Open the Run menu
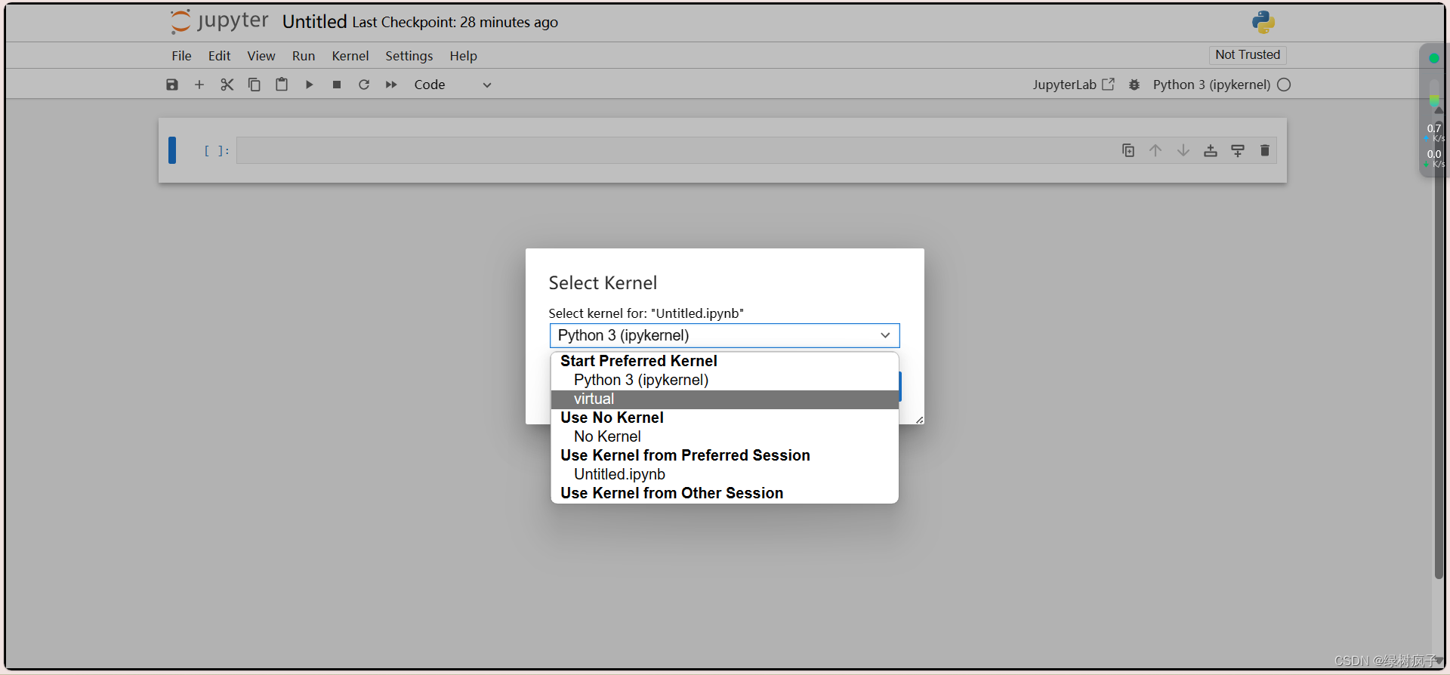 pos(304,56)
